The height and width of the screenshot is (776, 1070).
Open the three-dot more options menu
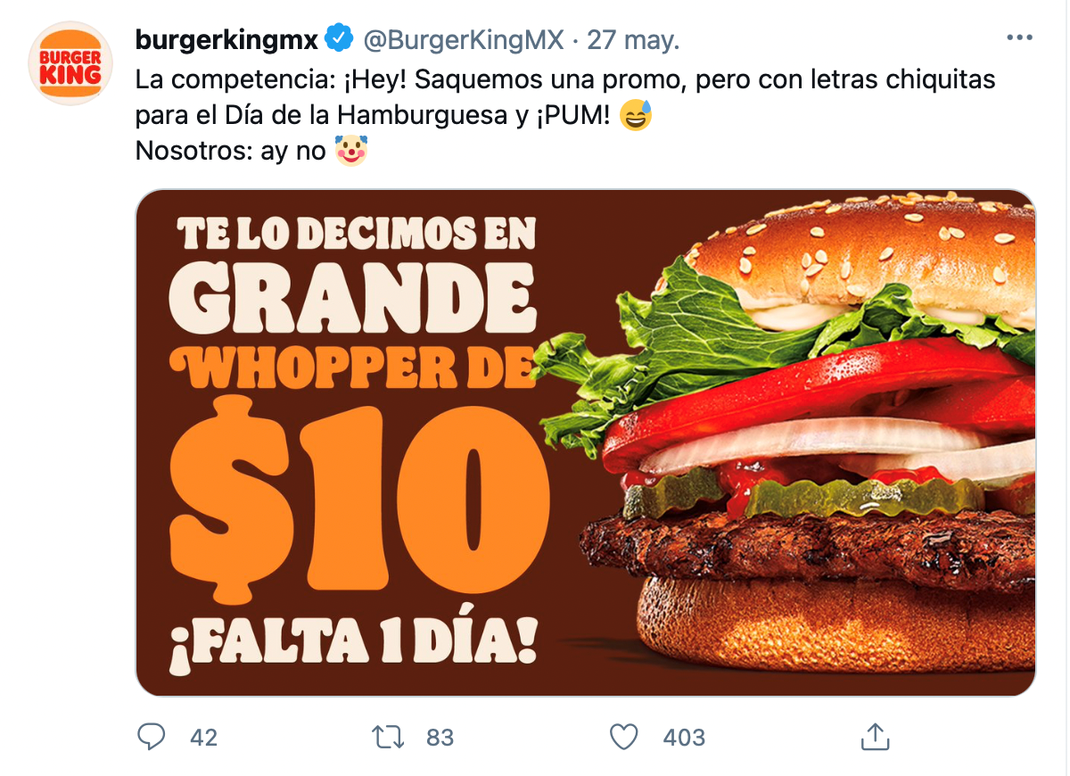point(1019,38)
